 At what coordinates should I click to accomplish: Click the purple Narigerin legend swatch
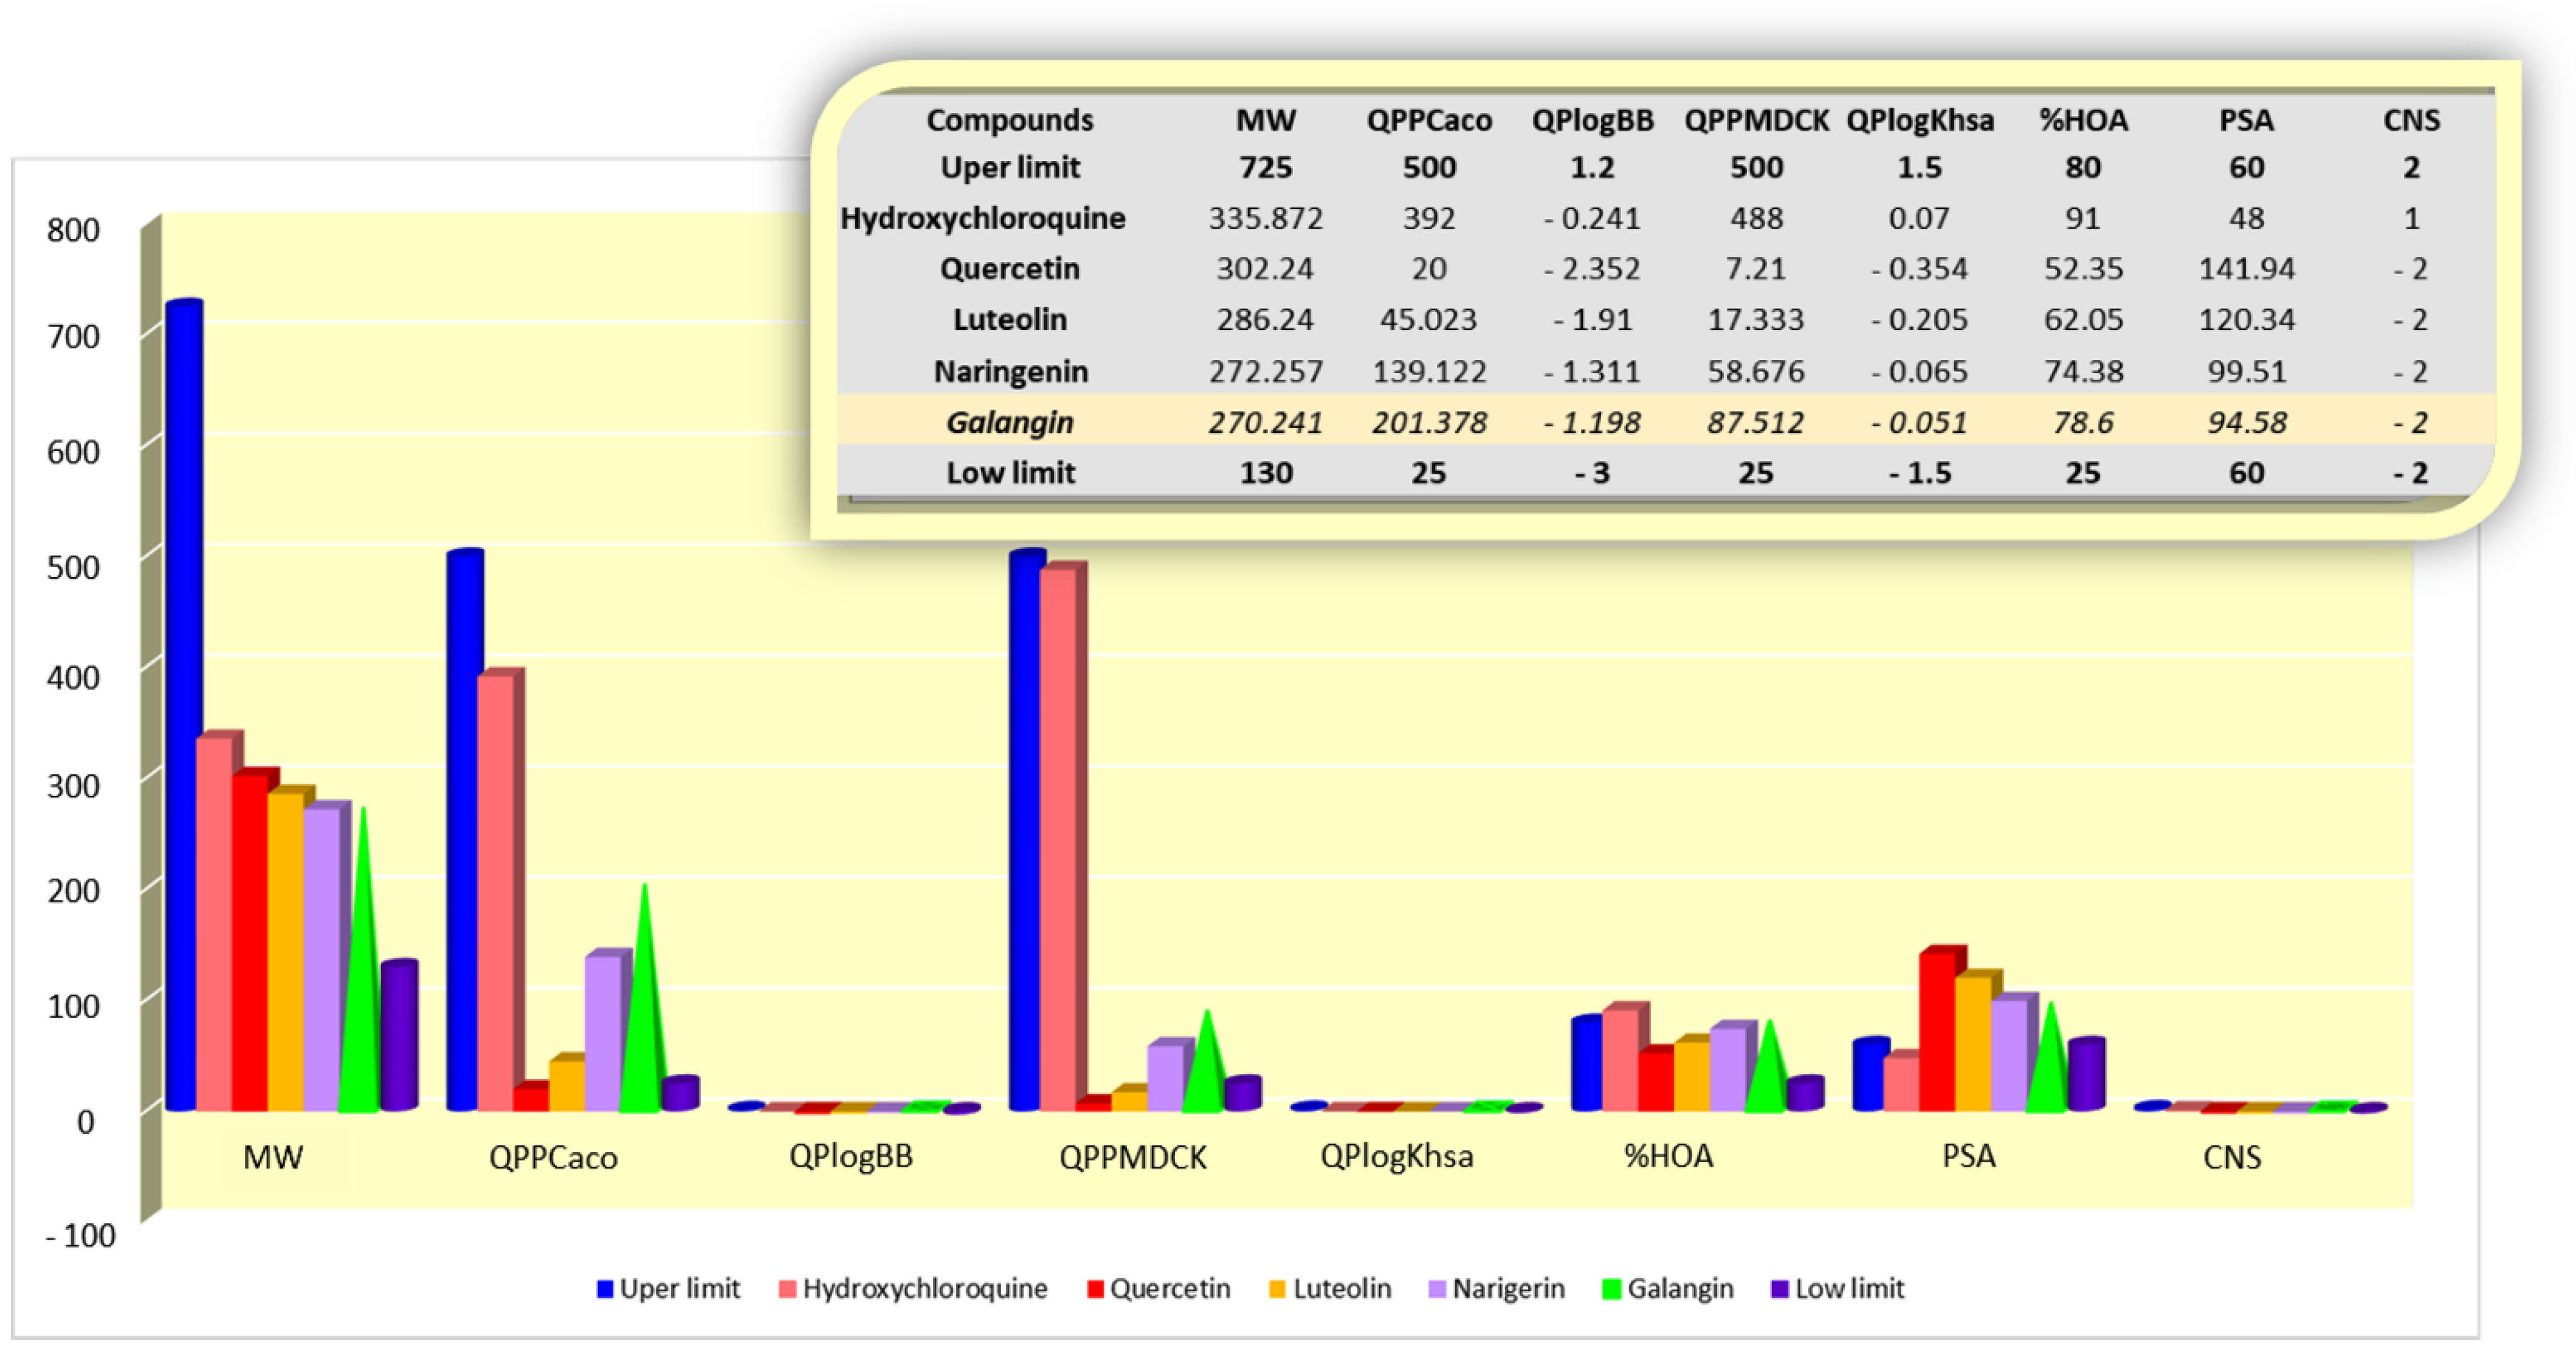(x=1438, y=1289)
